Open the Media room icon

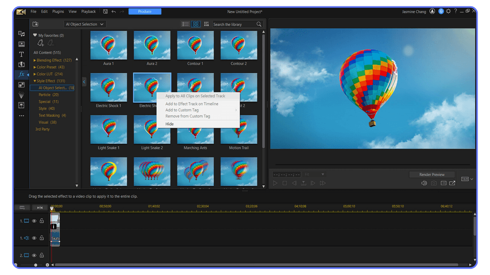pos(22,33)
